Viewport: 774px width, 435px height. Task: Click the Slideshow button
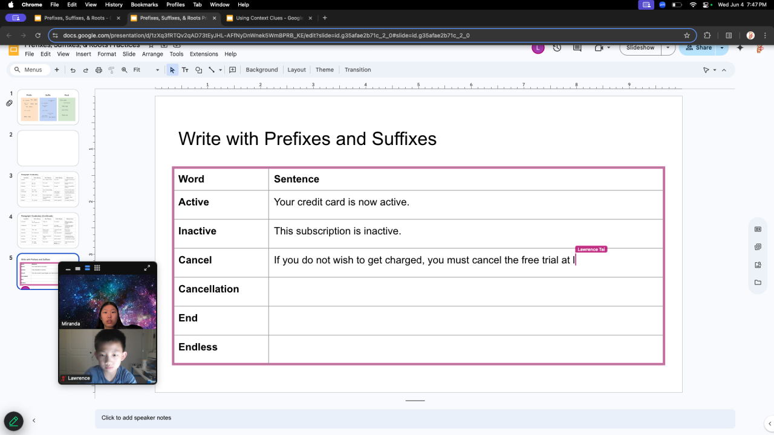click(640, 48)
